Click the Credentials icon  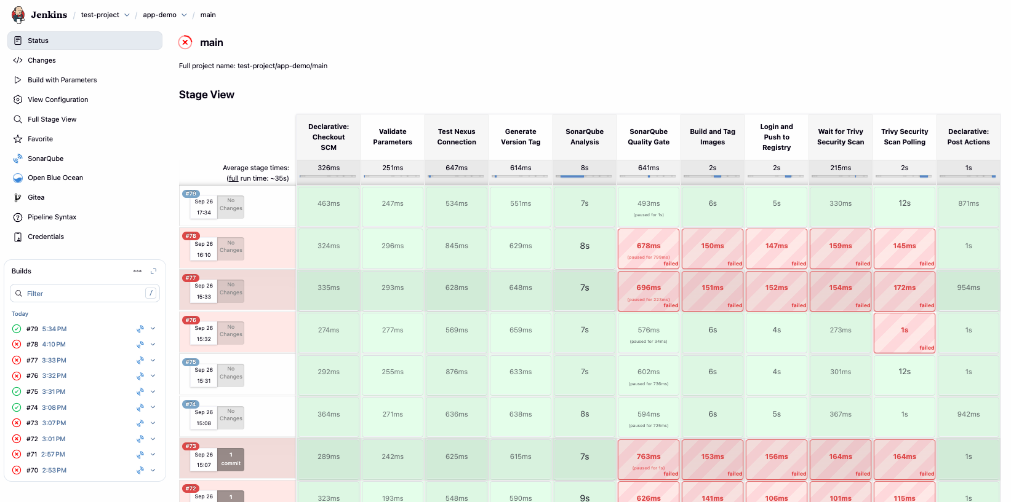(x=18, y=237)
